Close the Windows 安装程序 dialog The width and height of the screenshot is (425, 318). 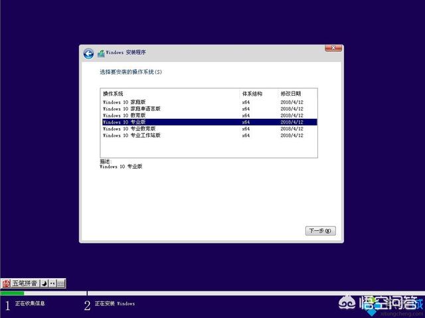333,48
